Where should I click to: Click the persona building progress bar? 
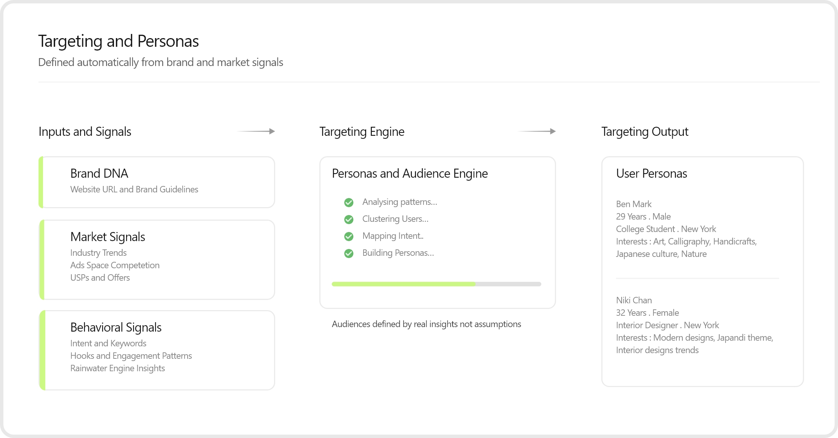click(436, 284)
